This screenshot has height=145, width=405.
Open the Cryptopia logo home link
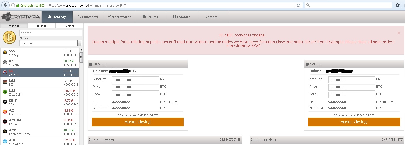point(21,17)
